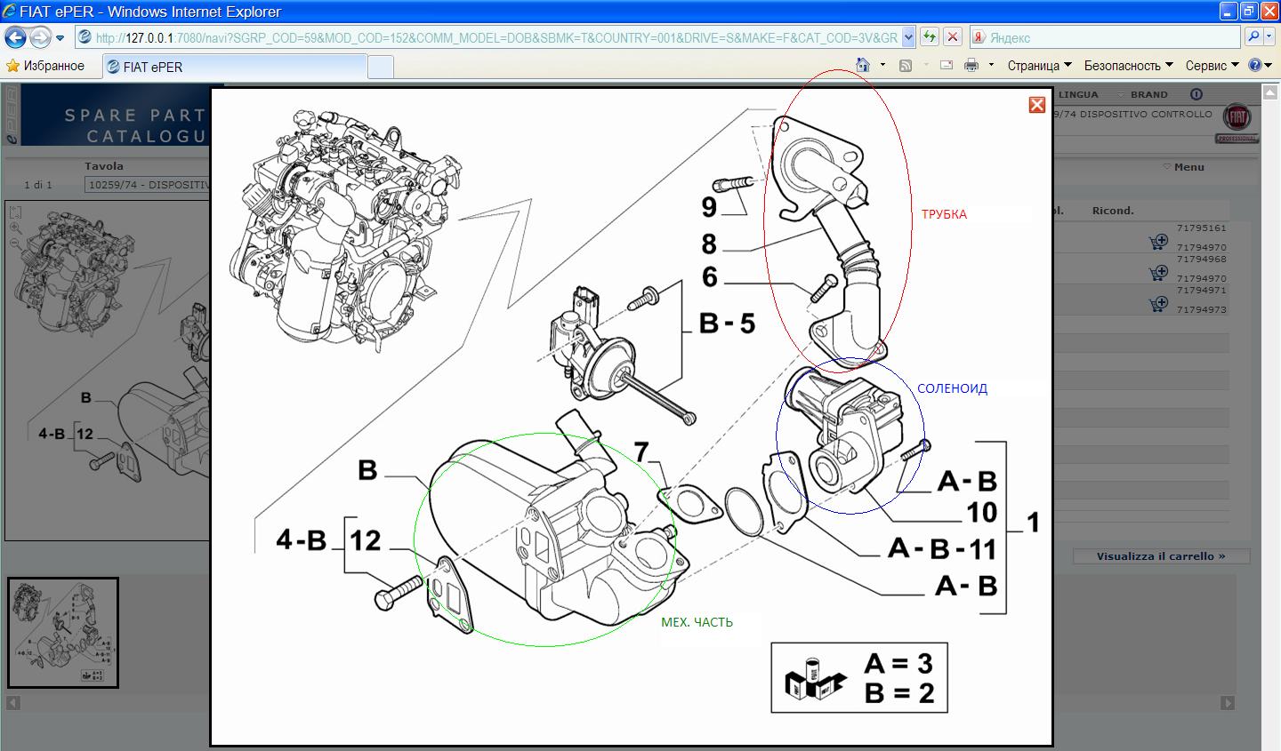Open the LINGUA menu
The height and width of the screenshot is (751, 1281).
(x=1078, y=94)
